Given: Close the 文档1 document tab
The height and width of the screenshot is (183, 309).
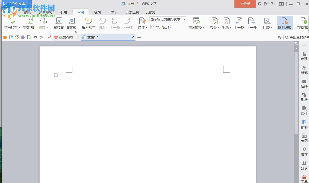Looking at the screenshot, I should tap(133, 37).
